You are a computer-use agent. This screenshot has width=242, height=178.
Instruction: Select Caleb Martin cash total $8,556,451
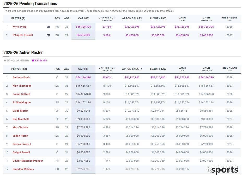pyautogui.click(x=182, y=111)
